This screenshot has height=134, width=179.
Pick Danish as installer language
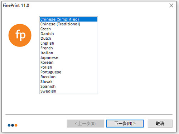(x=69, y=34)
